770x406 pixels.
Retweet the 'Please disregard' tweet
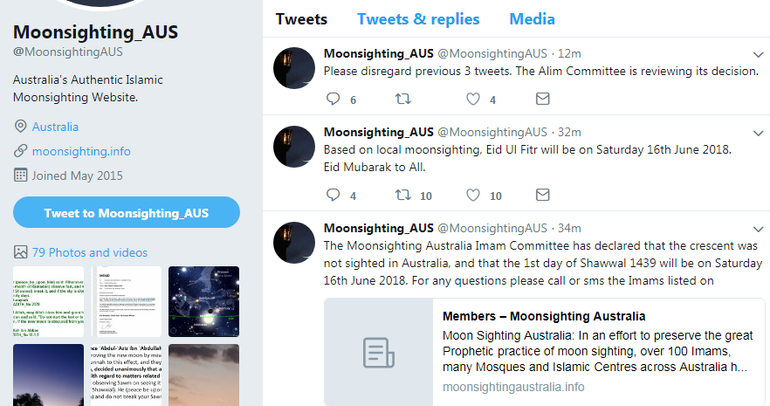402,100
